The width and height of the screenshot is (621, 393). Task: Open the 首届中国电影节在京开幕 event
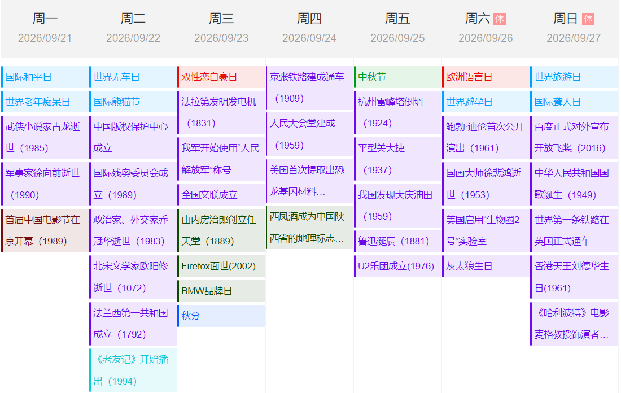click(x=43, y=230)
